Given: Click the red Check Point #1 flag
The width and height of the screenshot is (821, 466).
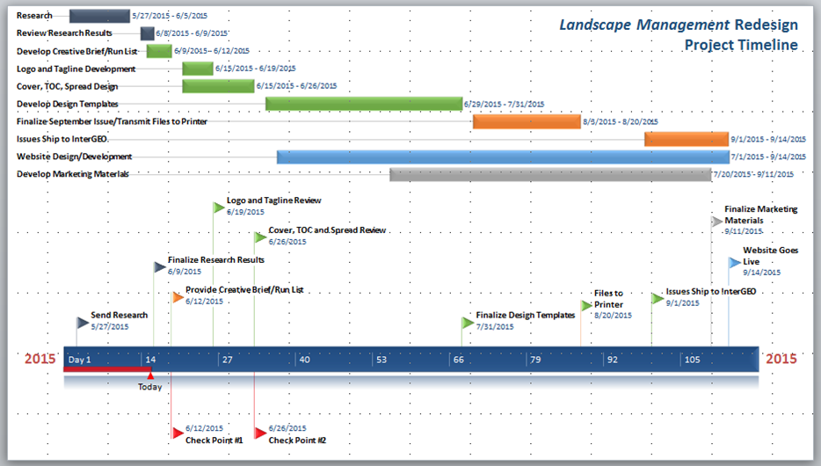Looking at the screenshot, I should 177,433.
